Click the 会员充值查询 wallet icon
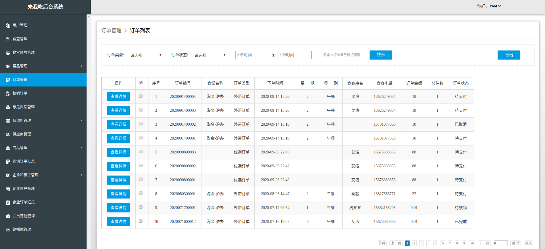545x249 pixels. pyautogui.click(x=8, y=216)
